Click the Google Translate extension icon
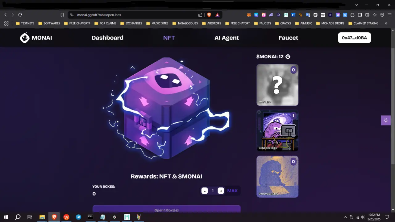 308,15
